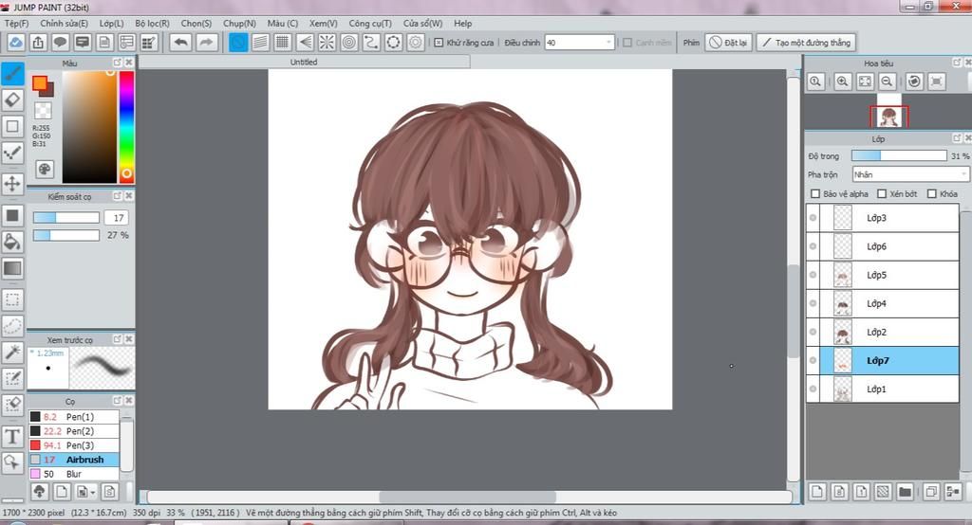Click the cloud brush download icon
The height and width of the screenshot is (525, 972).
point(39,492)
